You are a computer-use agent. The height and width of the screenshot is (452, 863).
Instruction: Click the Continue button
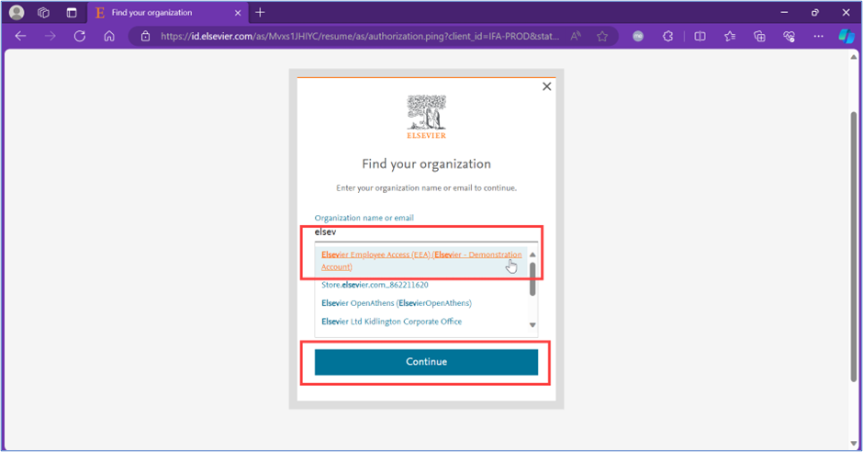[x=426, y=362]
